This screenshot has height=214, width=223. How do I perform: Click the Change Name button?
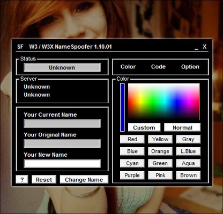[x=84, y=179]
